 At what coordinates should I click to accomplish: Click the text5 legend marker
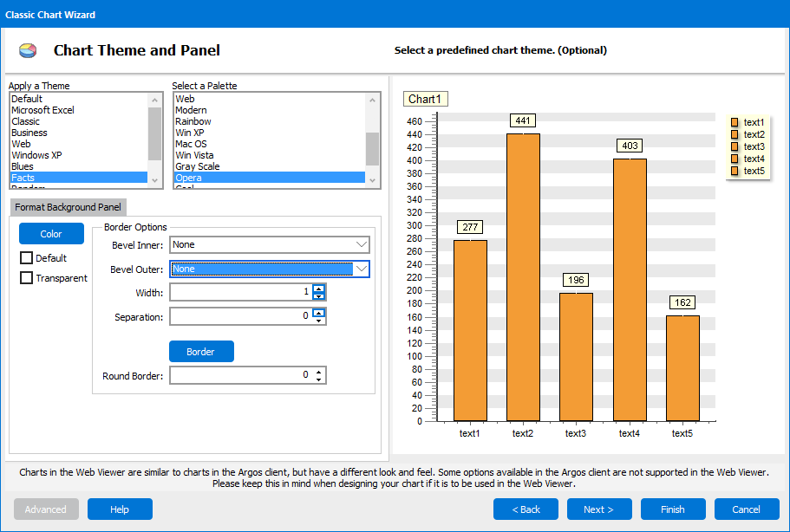click(735, 171)
